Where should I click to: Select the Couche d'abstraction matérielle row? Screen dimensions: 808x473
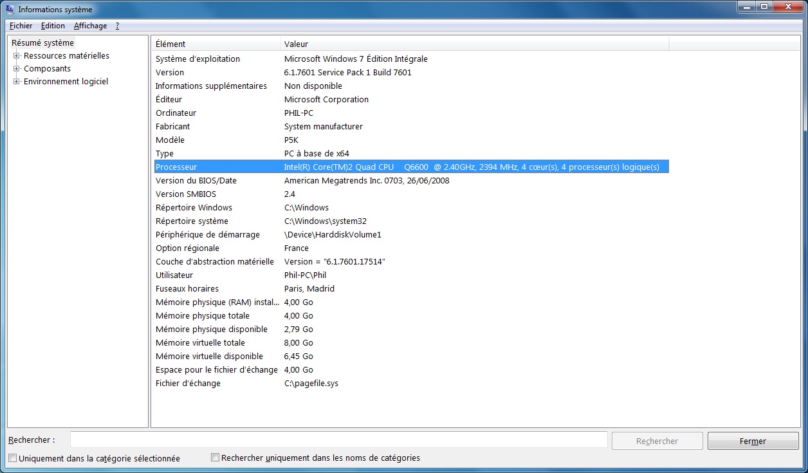point(410,261)
